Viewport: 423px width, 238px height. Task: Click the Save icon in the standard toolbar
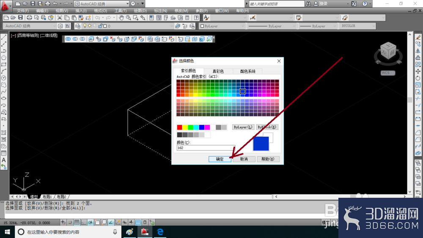pos(20,18)
